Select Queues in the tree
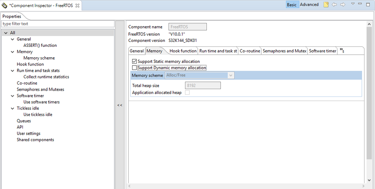375x189 pixels. coord(24,121)
